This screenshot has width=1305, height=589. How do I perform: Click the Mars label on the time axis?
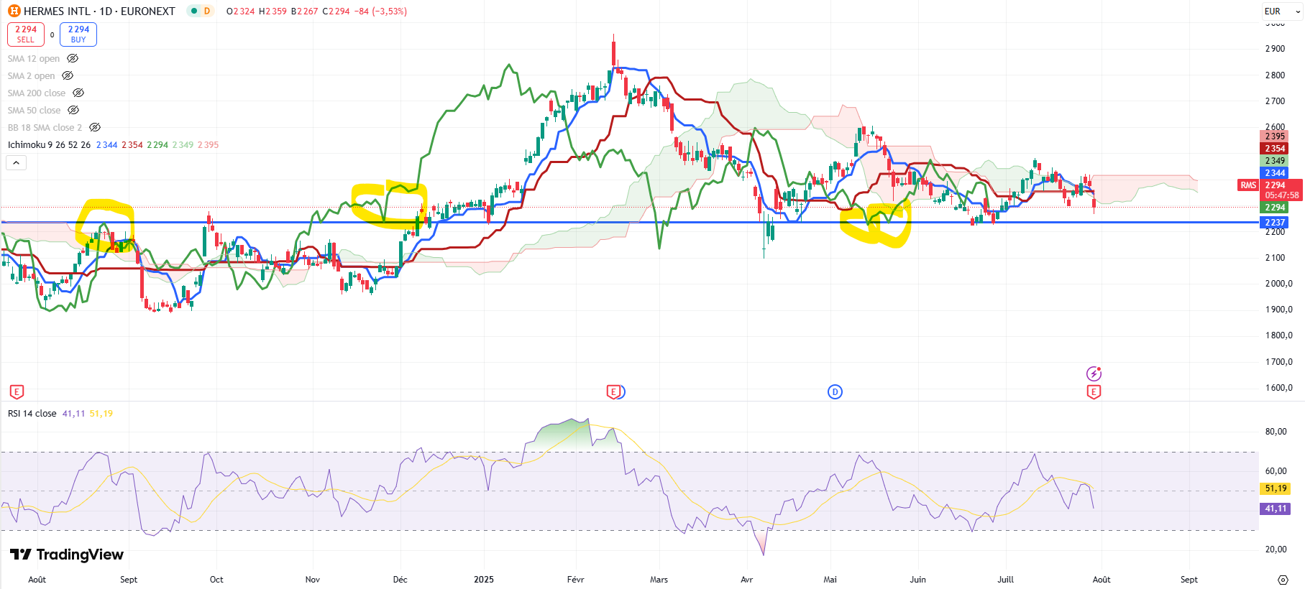tap(659, 580)
